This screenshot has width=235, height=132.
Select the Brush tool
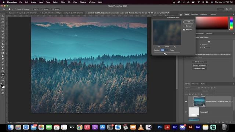point(3,41)
